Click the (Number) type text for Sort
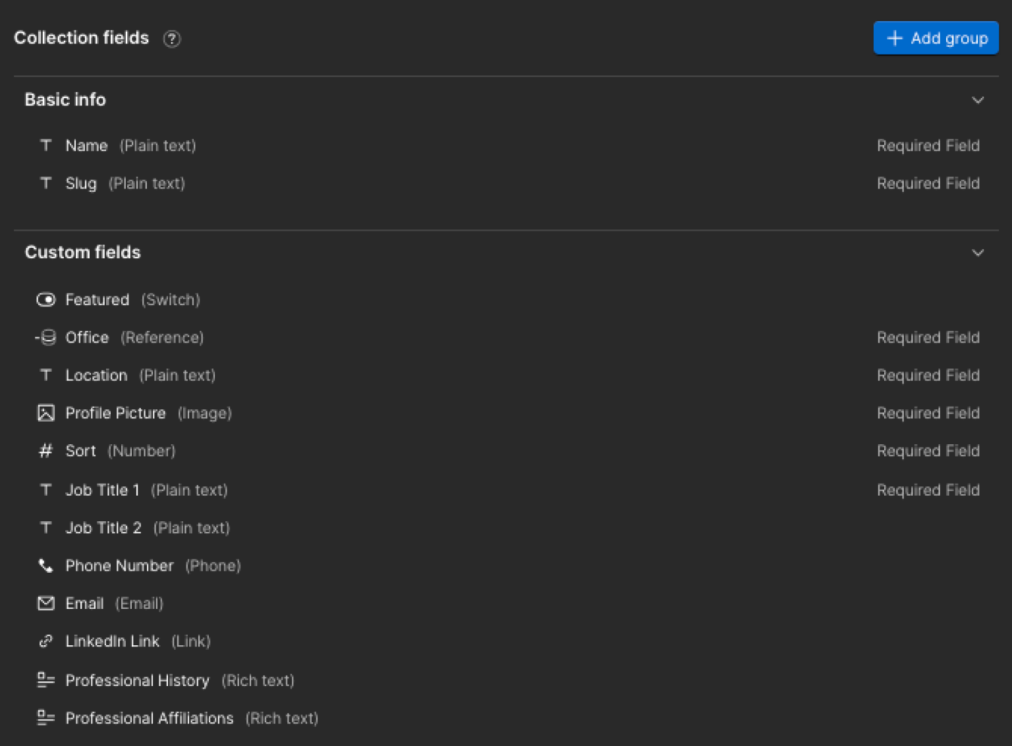Image resolution: width=1012 pixels, height=746 pixels. point(142,451)
